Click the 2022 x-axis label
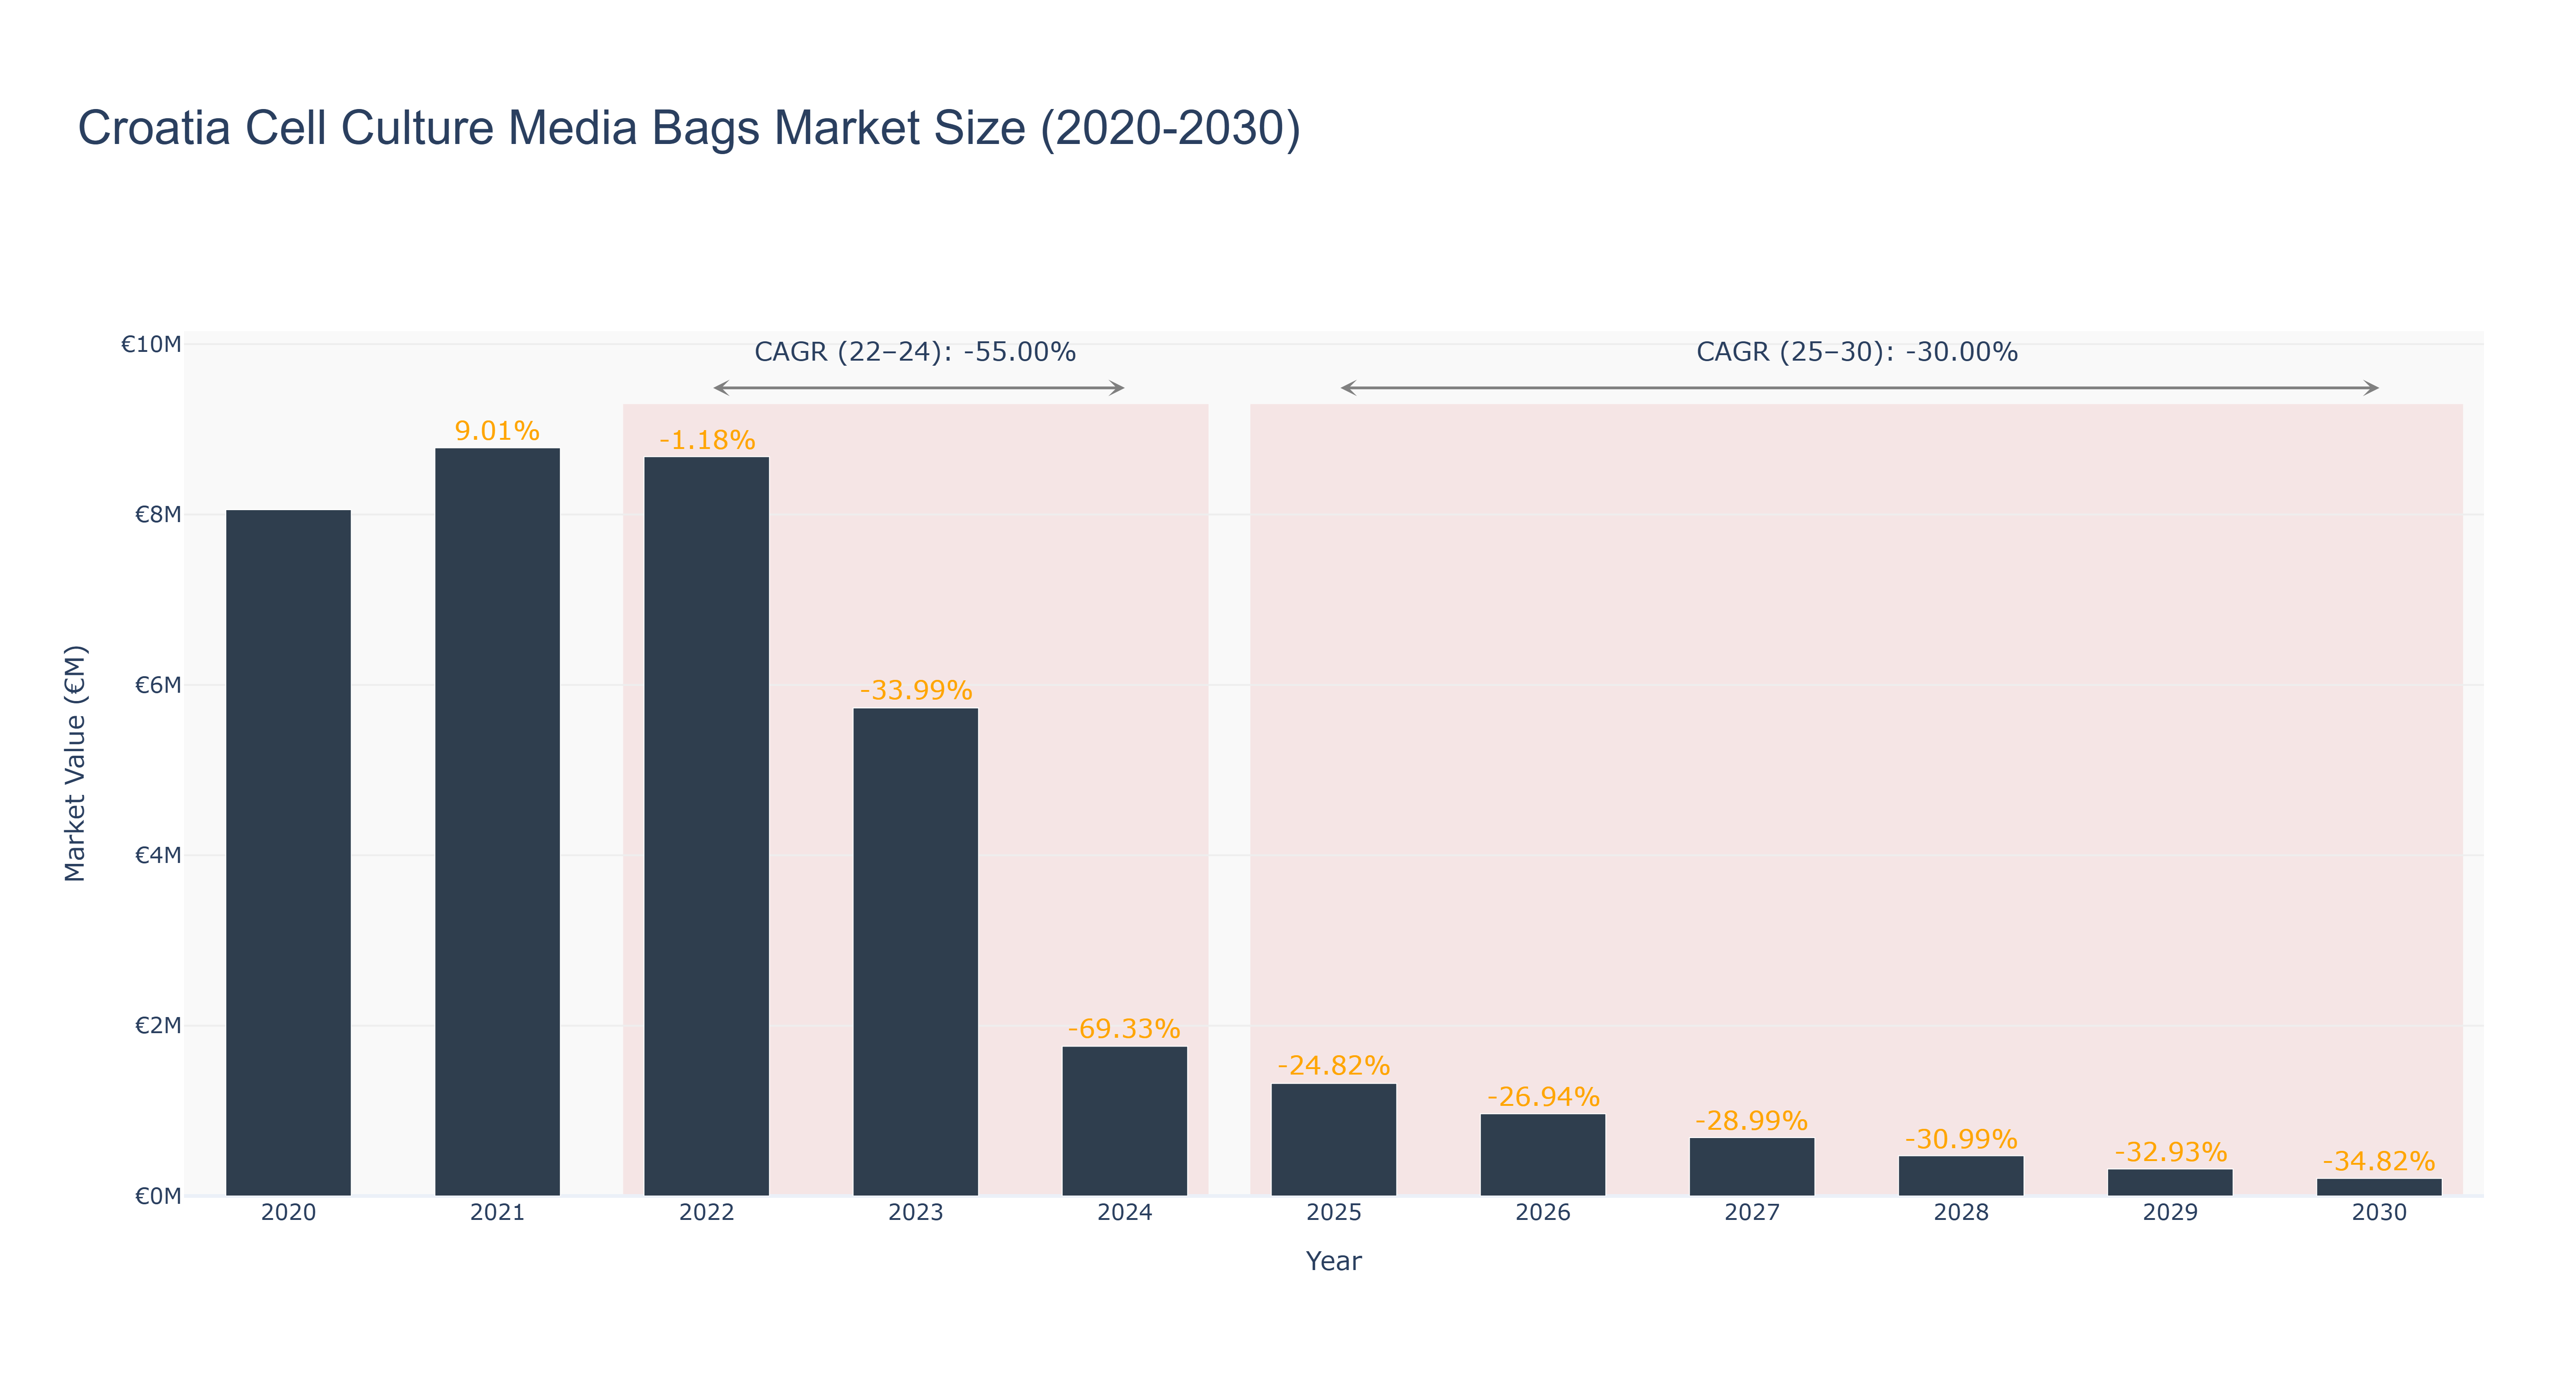The image size is (2576, 1380). point(706,1213)
